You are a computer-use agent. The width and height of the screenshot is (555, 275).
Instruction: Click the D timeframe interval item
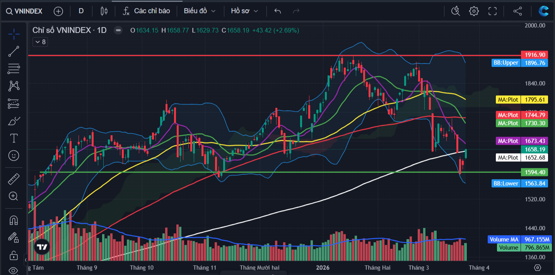(81, 11)
